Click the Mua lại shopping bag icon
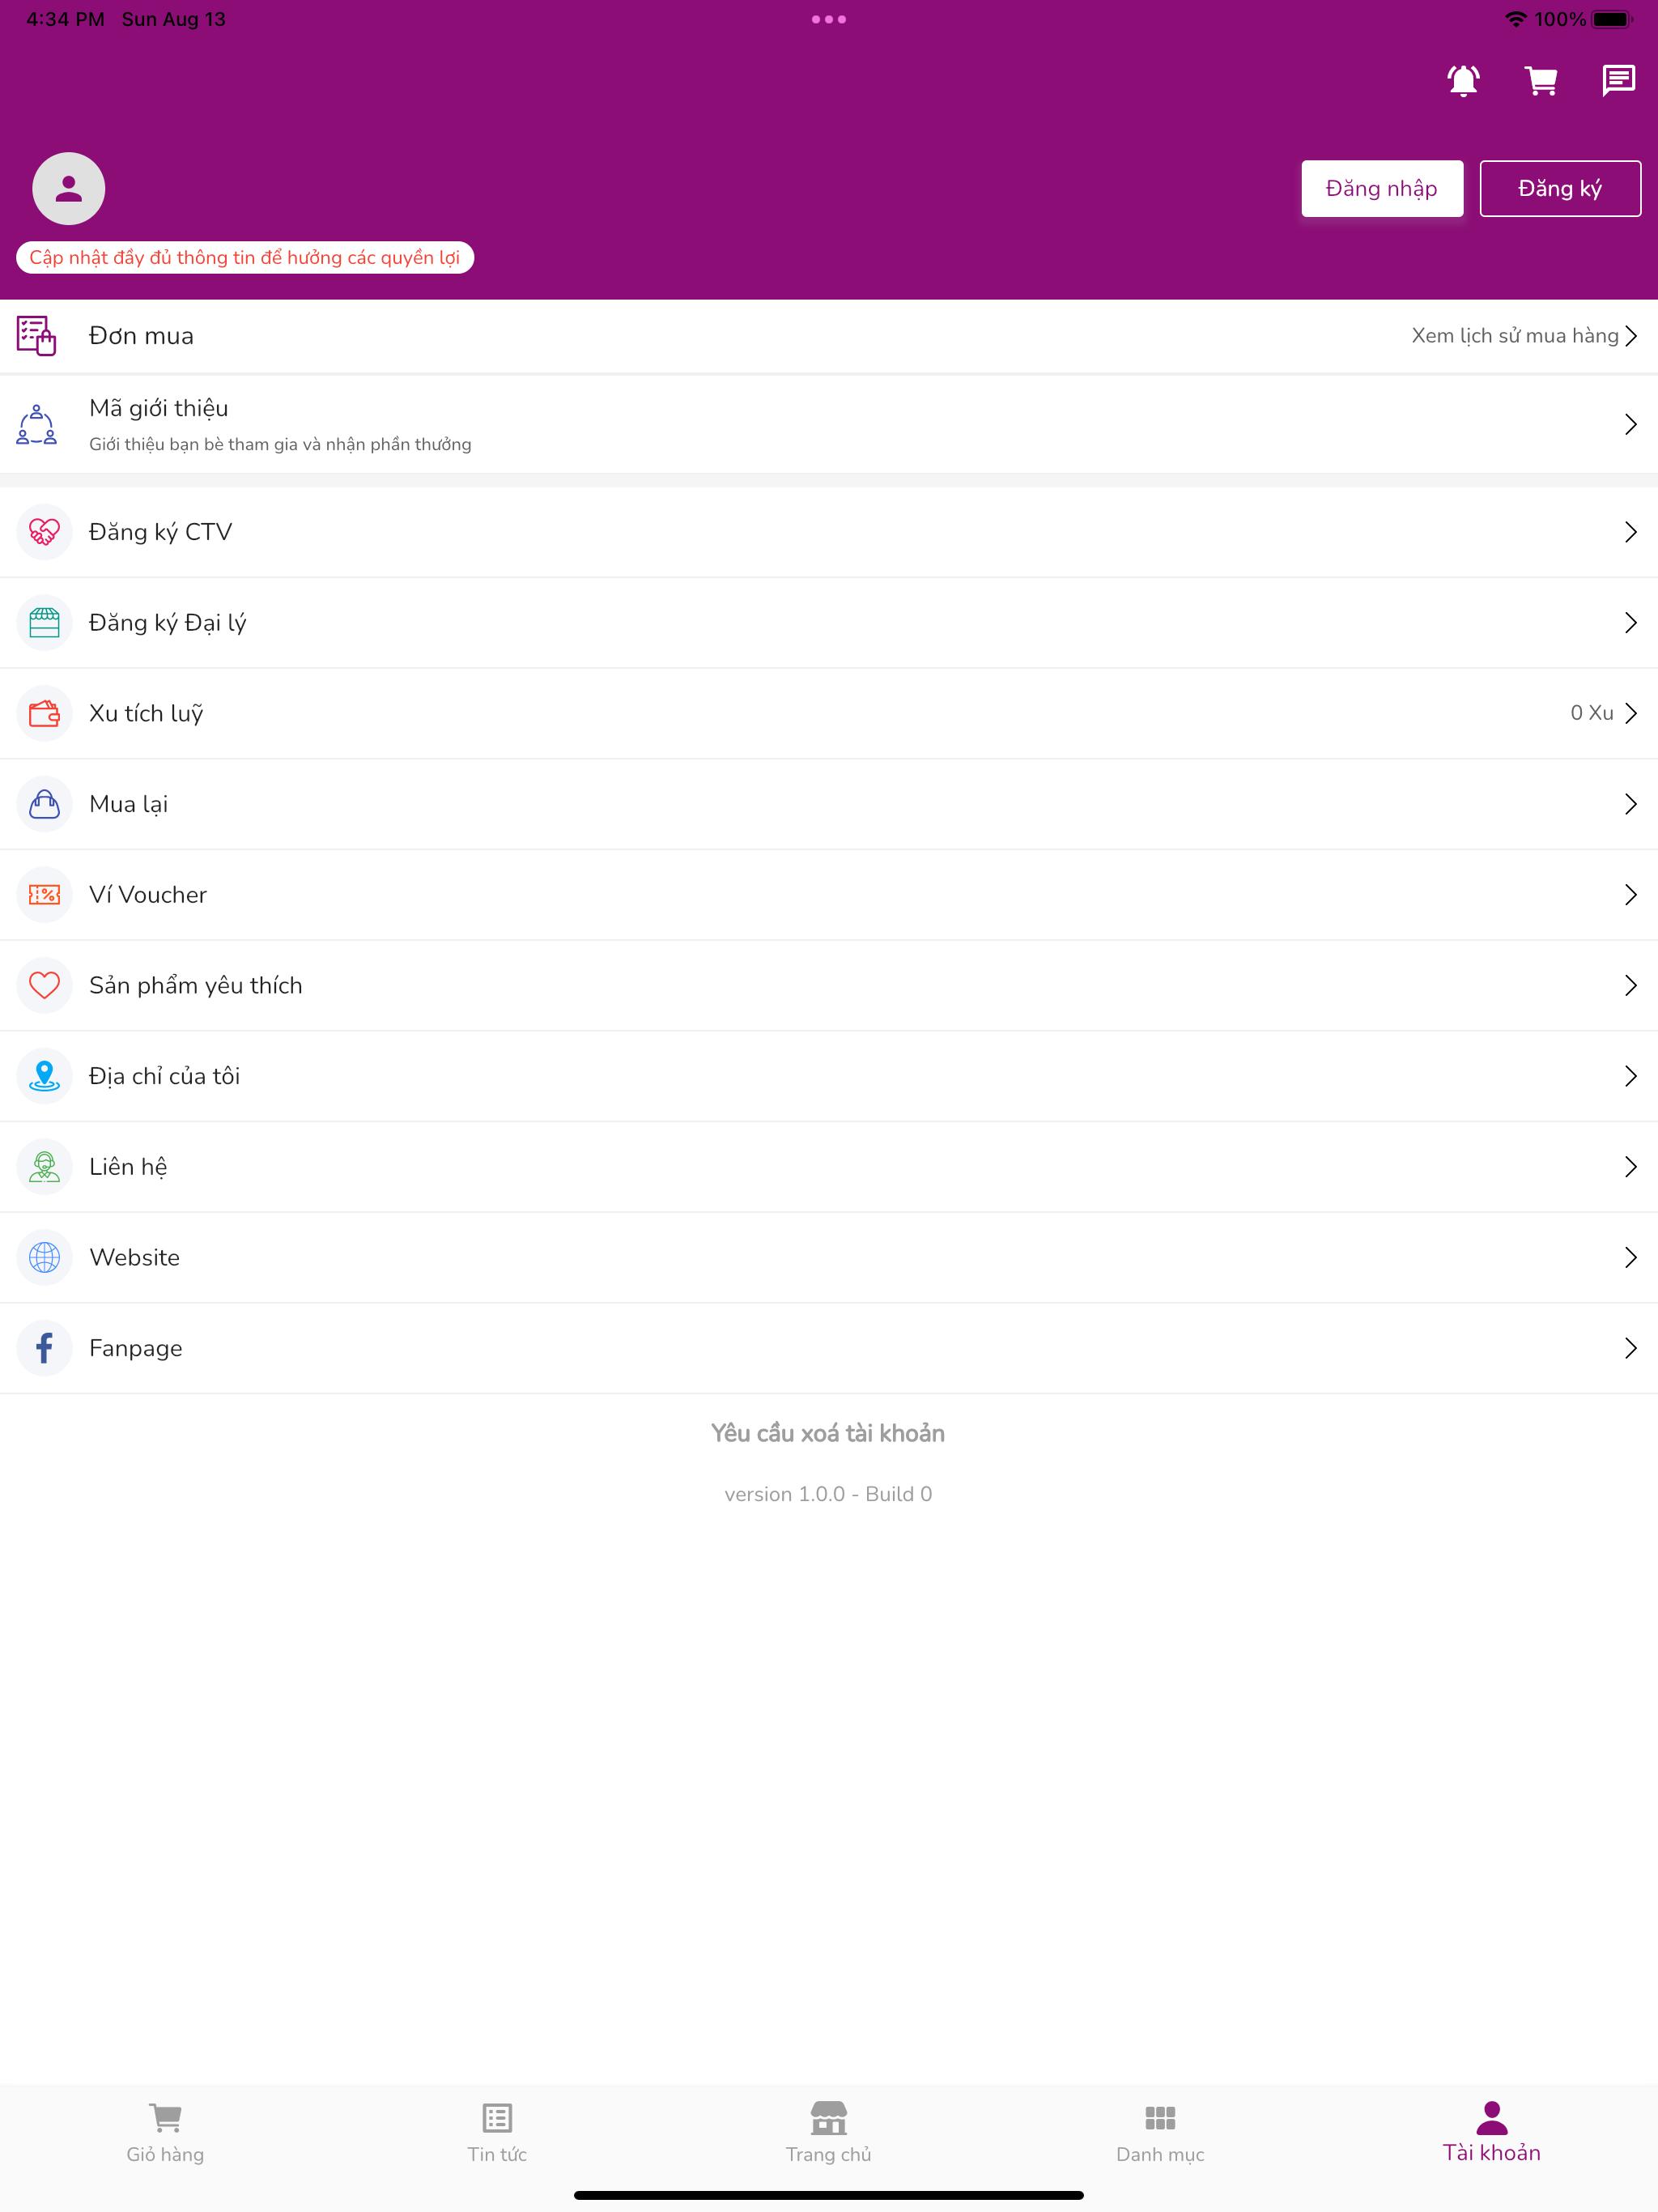1658x2212 pixels. point(45,804)
